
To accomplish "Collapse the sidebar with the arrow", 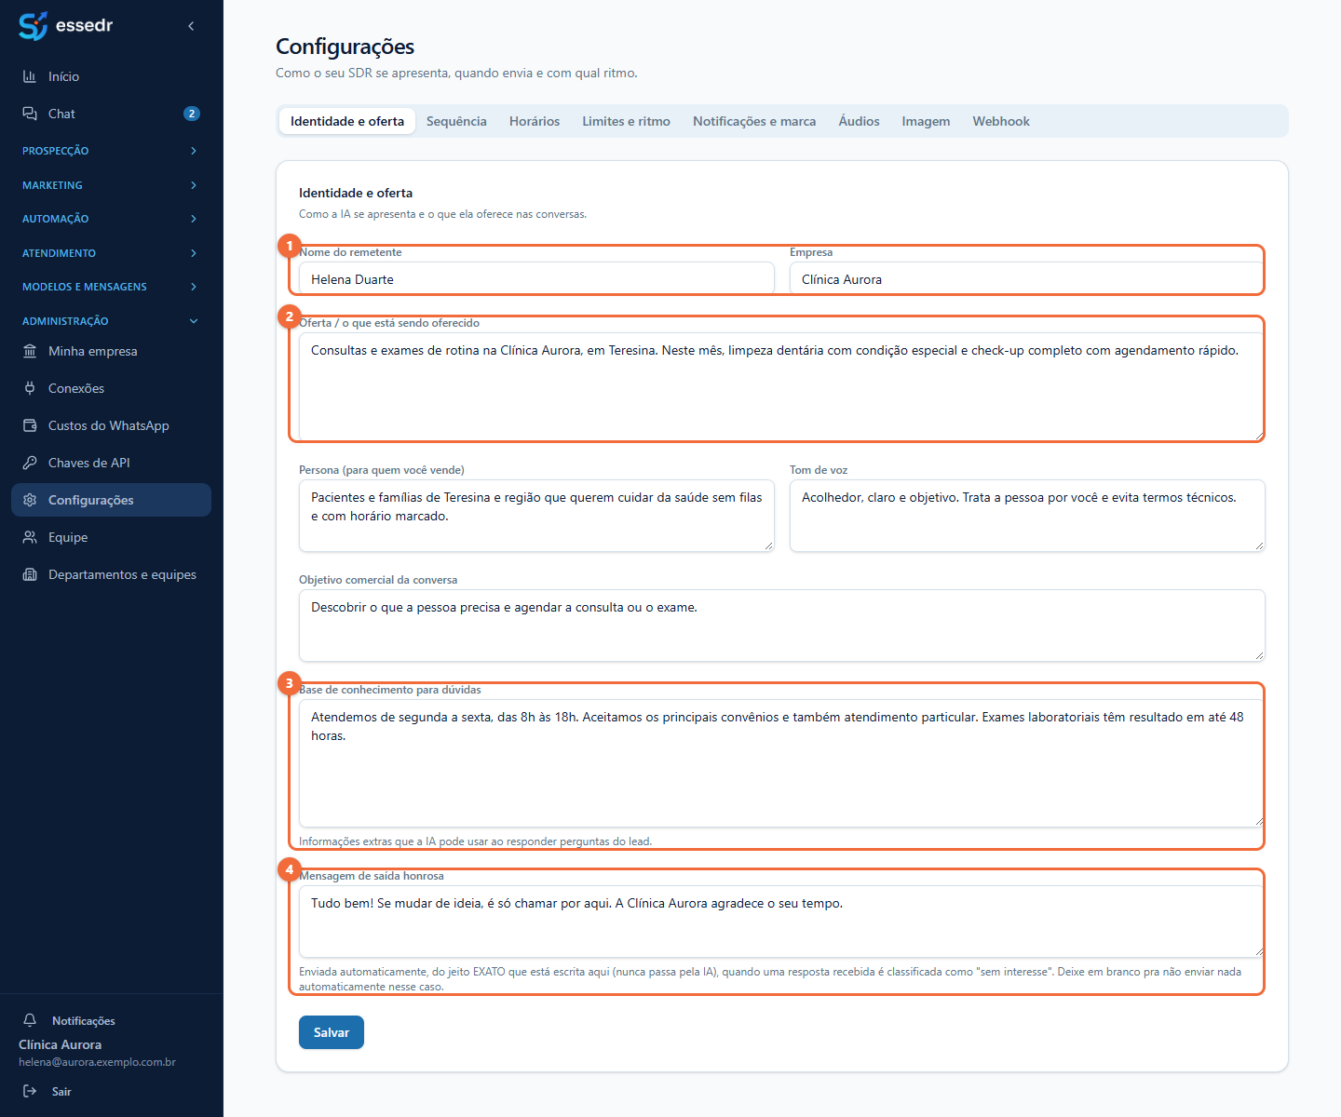I will click(x=191, y=26).
